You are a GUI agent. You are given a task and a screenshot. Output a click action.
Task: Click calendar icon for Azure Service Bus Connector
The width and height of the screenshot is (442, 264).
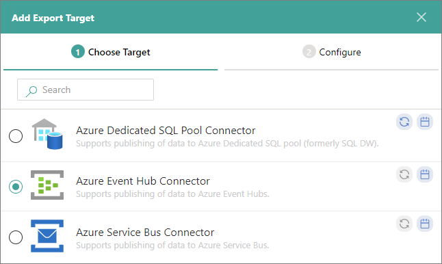tap(425, 224)
